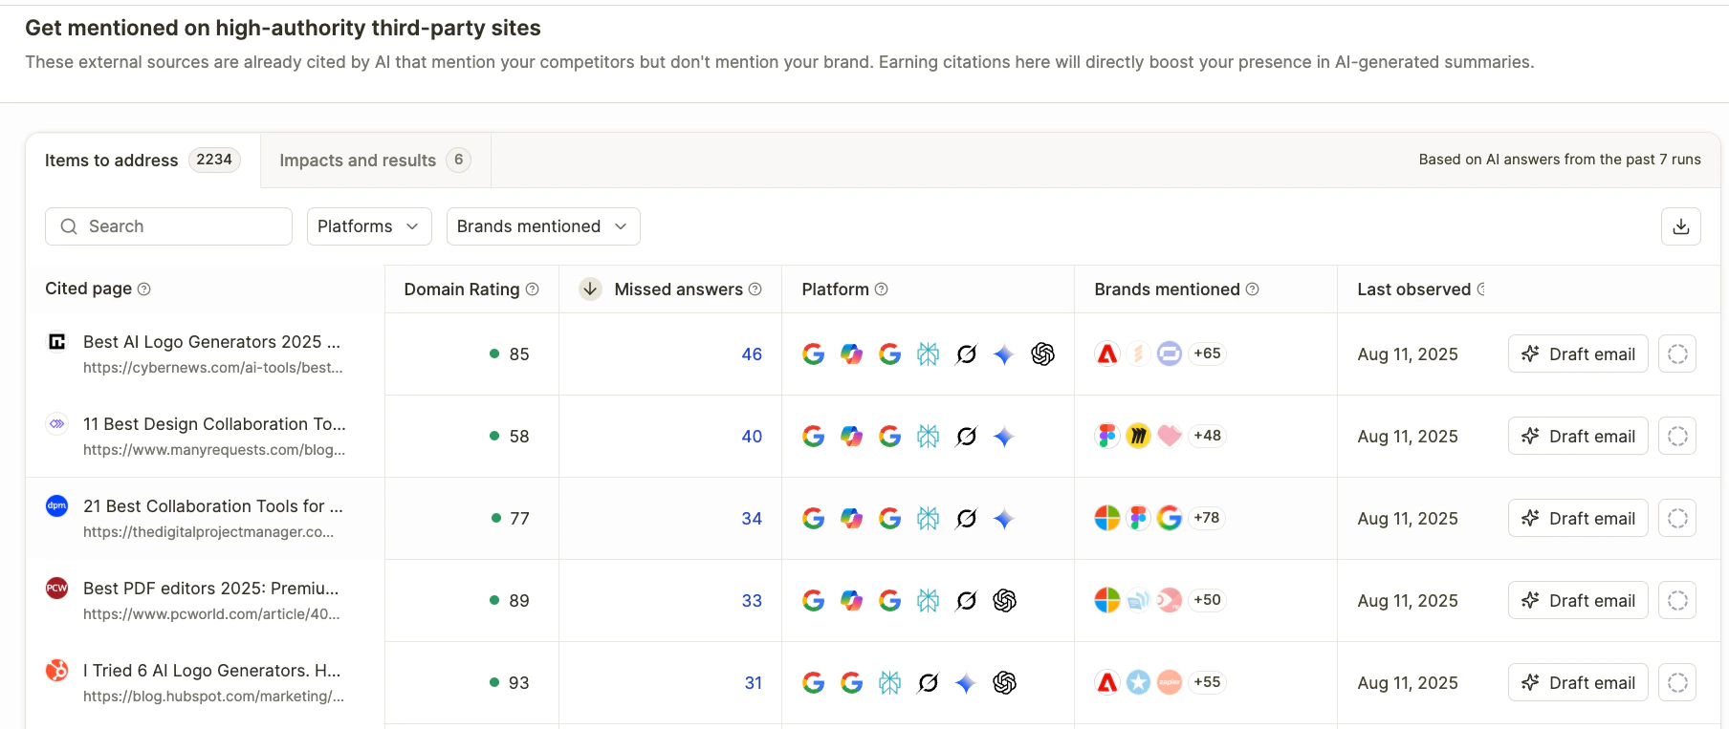Click the Domain Rating help icon
1729x729 pixels.
[x=533, y=289]
